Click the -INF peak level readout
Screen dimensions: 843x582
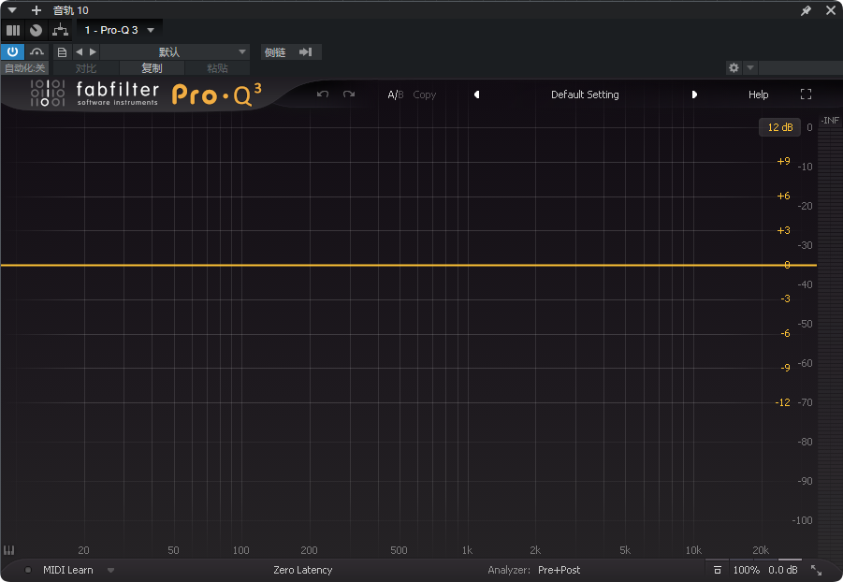[830, 121]
